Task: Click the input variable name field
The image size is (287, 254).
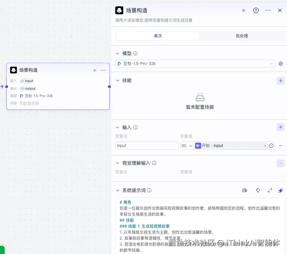Action: [x=146, y=145]
